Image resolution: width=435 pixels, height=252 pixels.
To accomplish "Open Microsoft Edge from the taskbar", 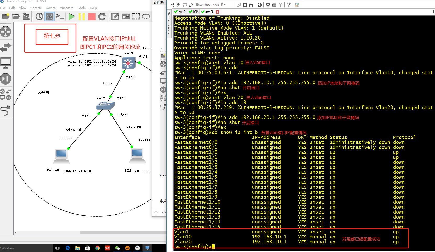I will pos(68,248).
